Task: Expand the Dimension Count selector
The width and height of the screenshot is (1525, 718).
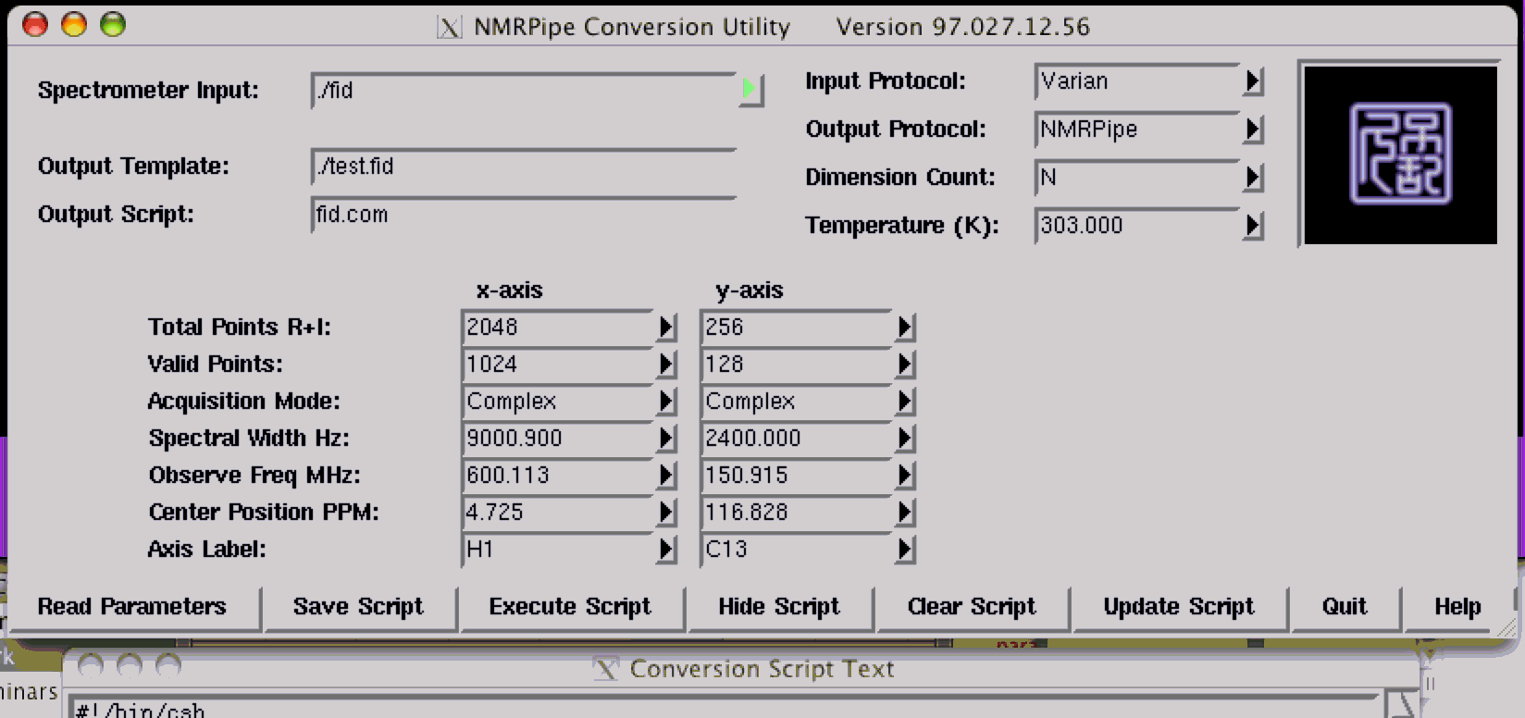Action: pyautogui.click(x=1252, y=178)
